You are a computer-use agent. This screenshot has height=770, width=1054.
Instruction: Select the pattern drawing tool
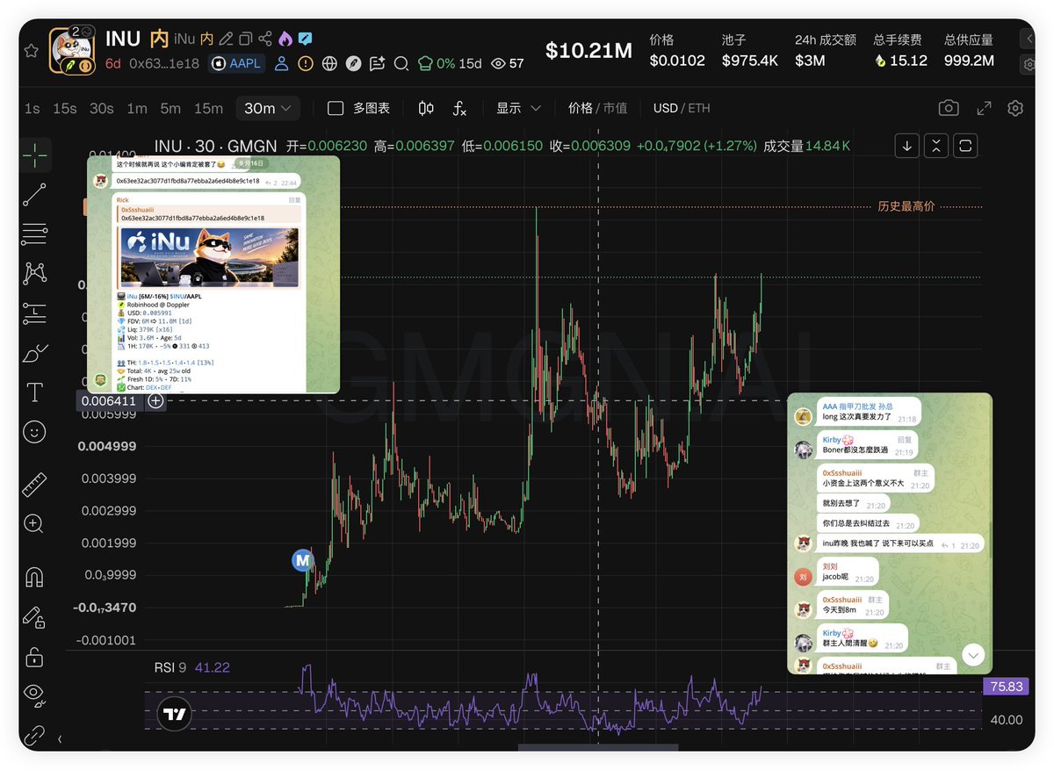pyautogui.click(x=35, y=273)
